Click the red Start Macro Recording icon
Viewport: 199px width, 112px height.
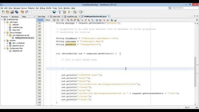[x=104, y=20]
